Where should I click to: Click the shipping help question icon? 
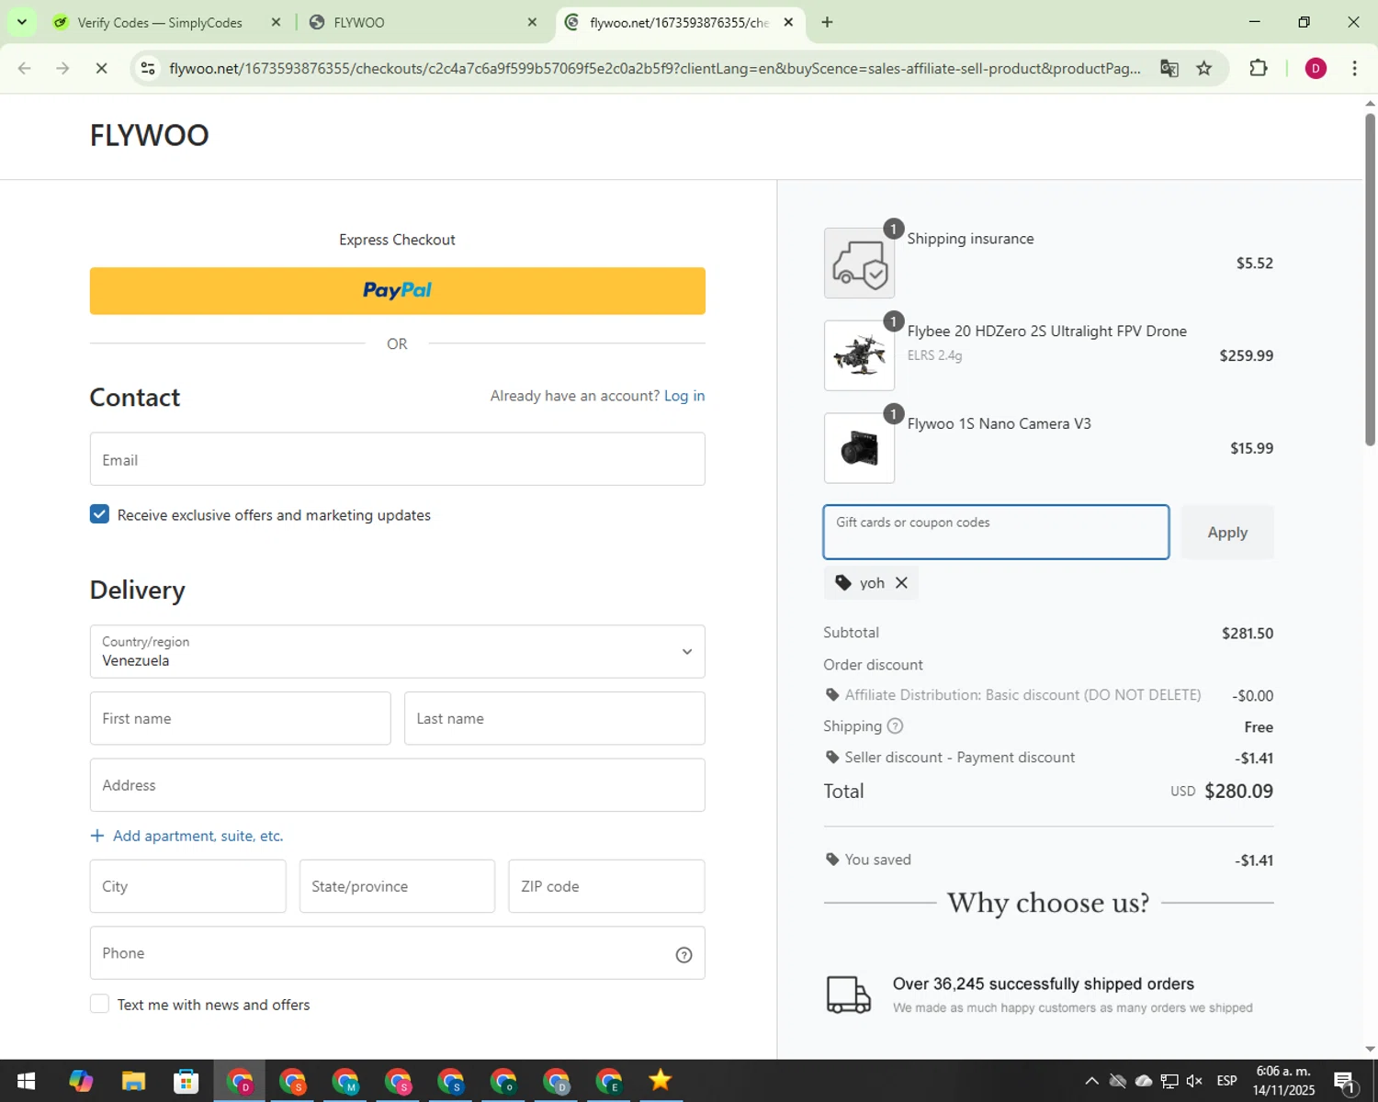[x=895, y=726]
